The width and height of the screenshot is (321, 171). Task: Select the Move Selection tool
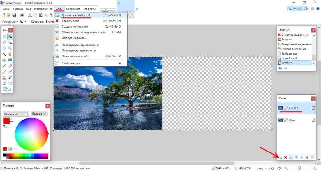tap(10, 42)
